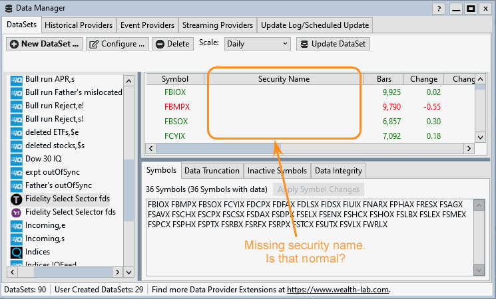Open the wealth-lab.com link
496x299 pixels.
(338, 290)
